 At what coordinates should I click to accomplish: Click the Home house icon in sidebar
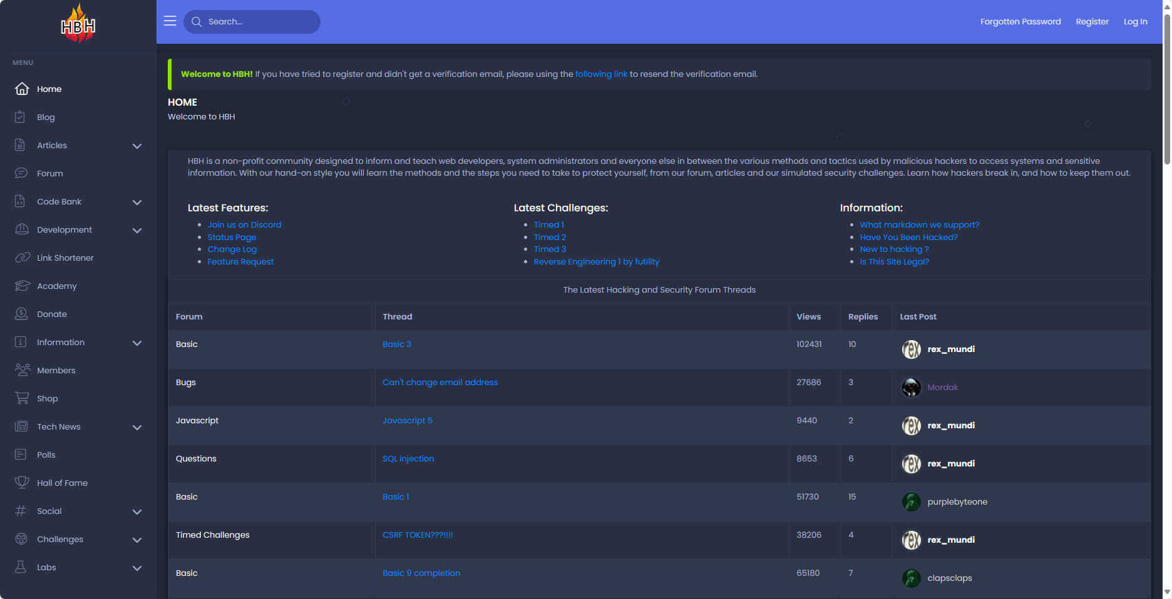pos(22,89)
